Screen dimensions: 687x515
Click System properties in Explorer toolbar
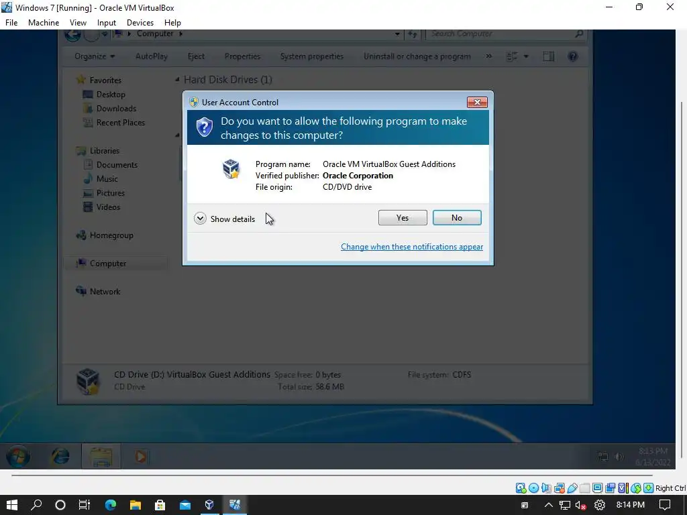pos(312,56)
